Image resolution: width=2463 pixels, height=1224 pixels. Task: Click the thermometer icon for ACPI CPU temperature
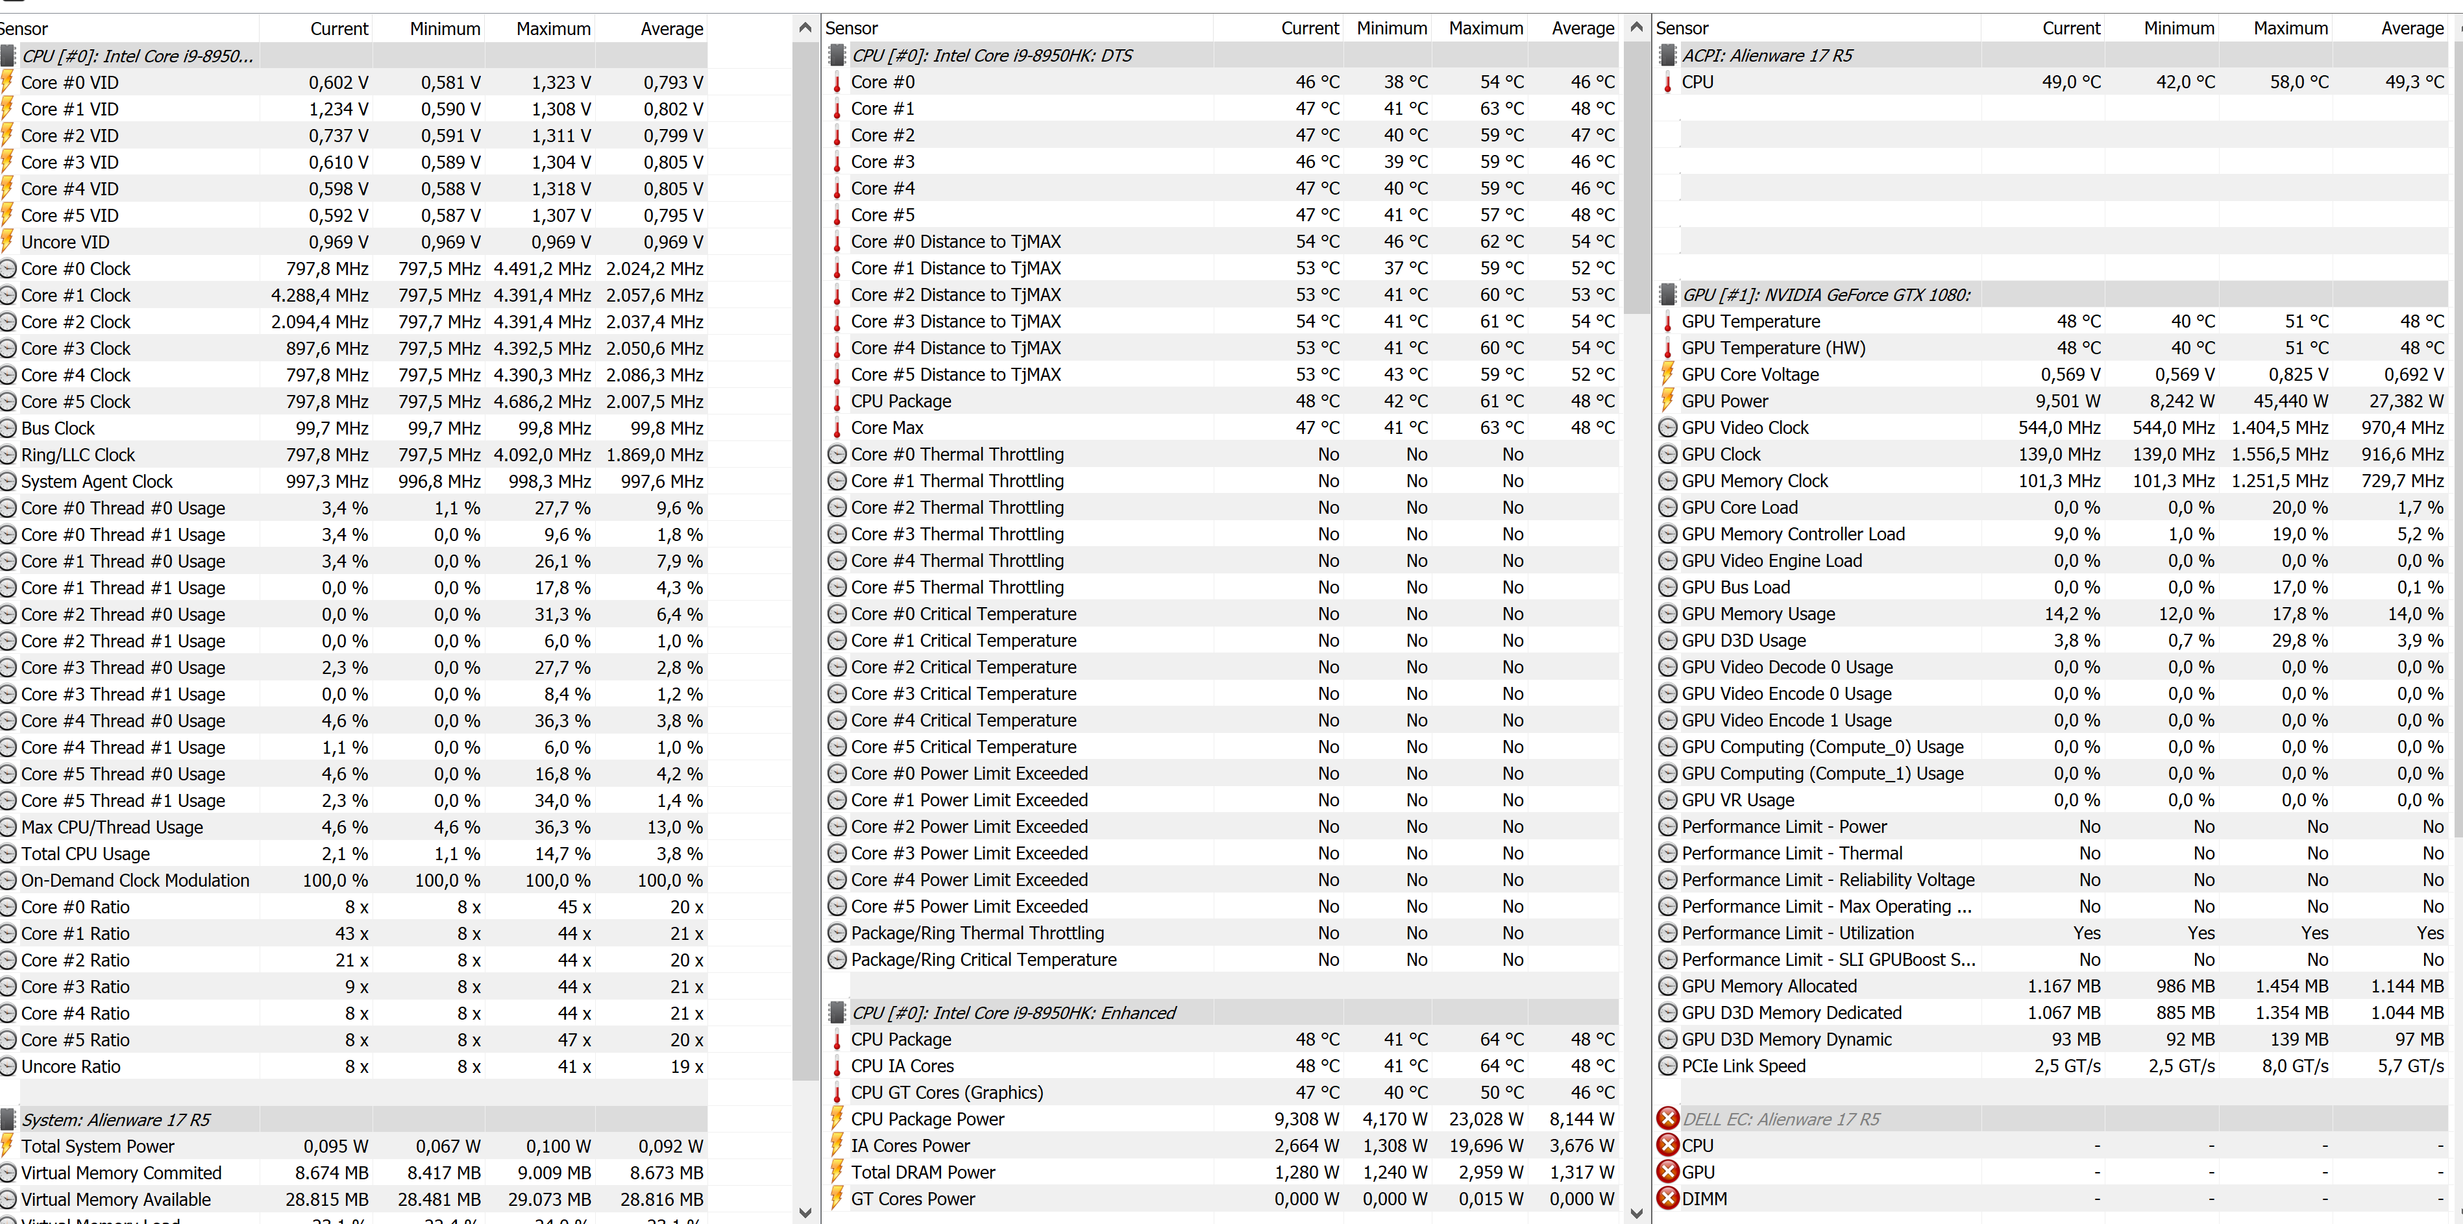point(1667,82)
